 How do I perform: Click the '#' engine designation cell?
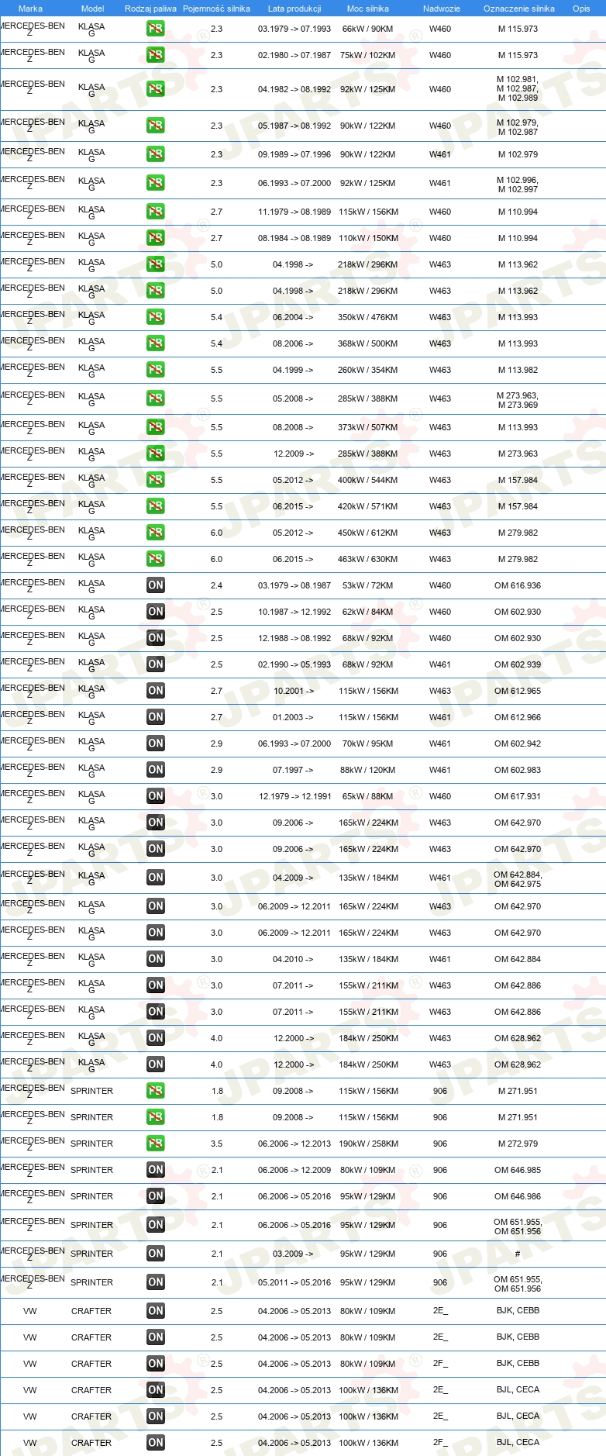pos(518,1254)
